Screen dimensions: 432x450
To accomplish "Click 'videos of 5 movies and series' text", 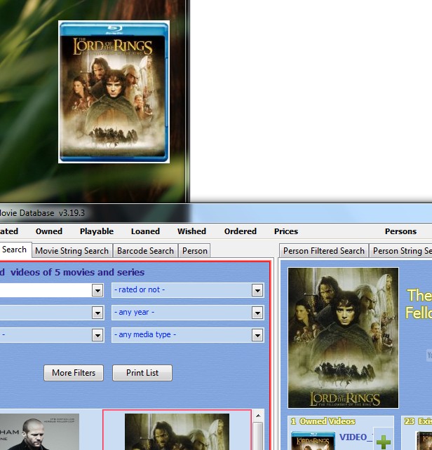I will [x=78, y=272].
